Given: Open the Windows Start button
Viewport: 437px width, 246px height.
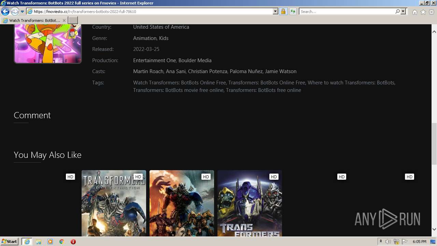Looking at the screenshot, I should 10,242.
